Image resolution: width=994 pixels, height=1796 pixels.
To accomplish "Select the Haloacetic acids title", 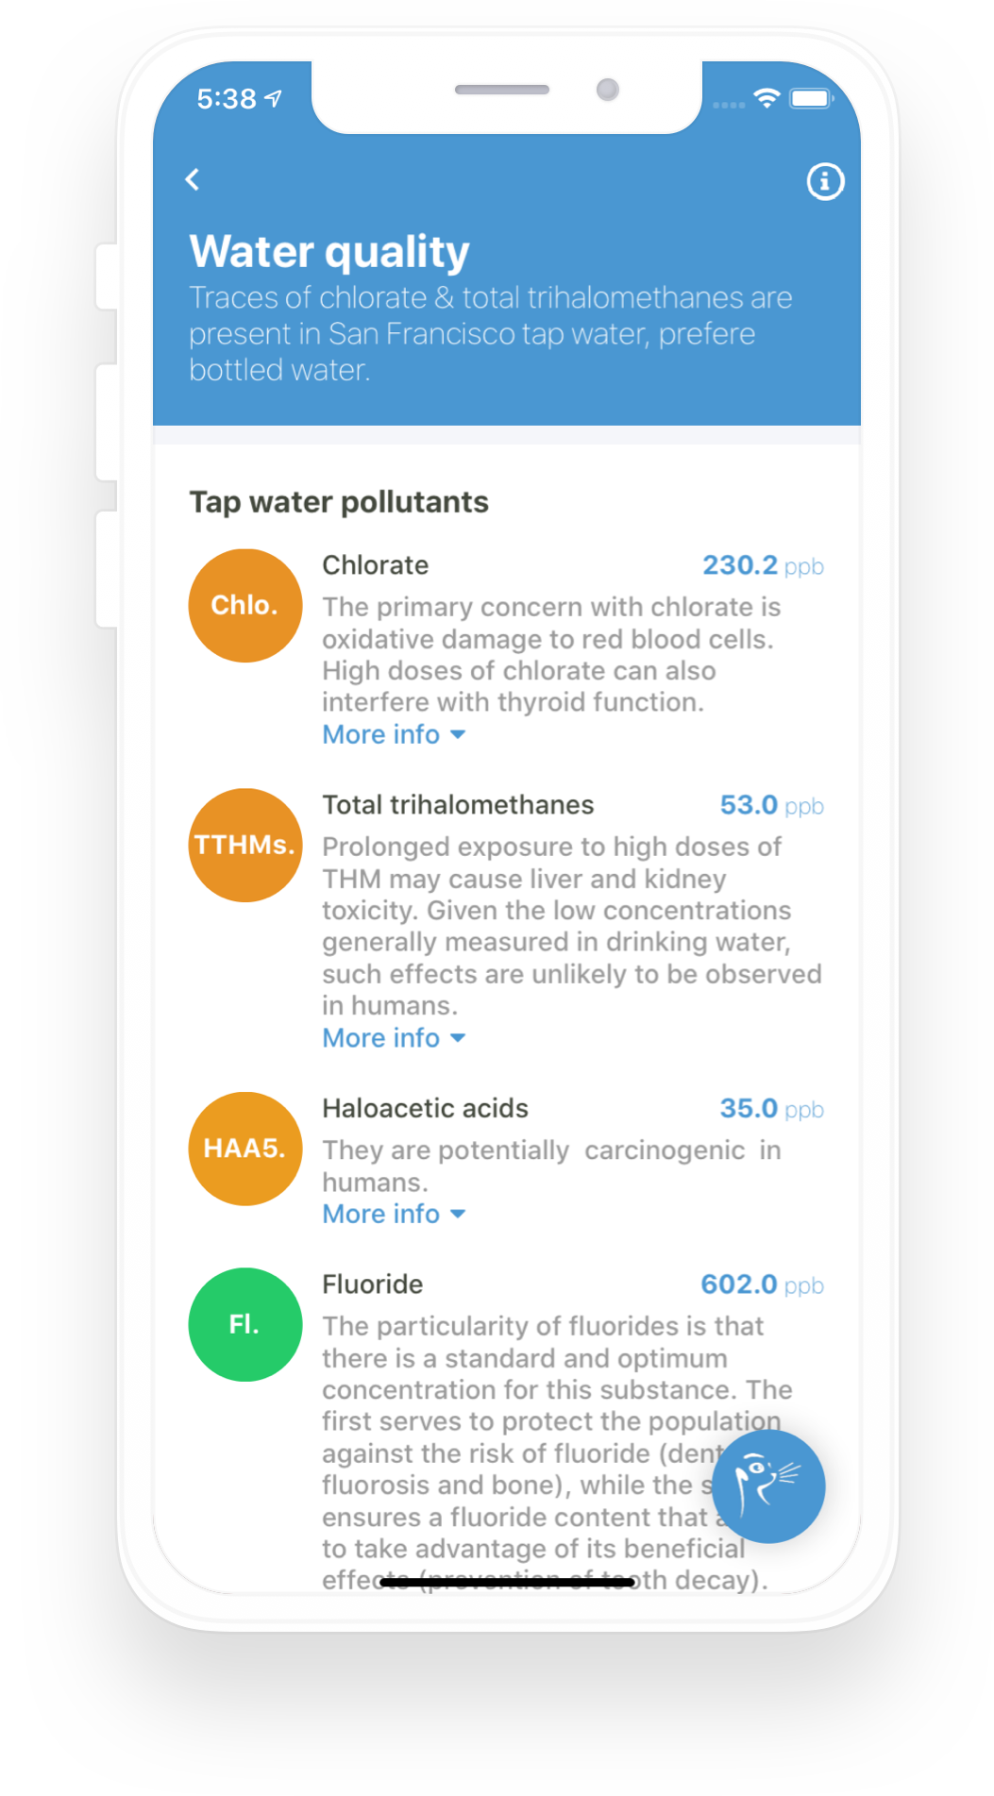I will click(425, 1108).
